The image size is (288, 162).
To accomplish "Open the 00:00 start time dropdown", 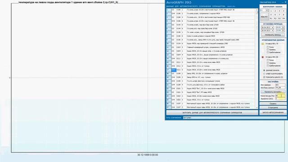I will click(283, 27).
